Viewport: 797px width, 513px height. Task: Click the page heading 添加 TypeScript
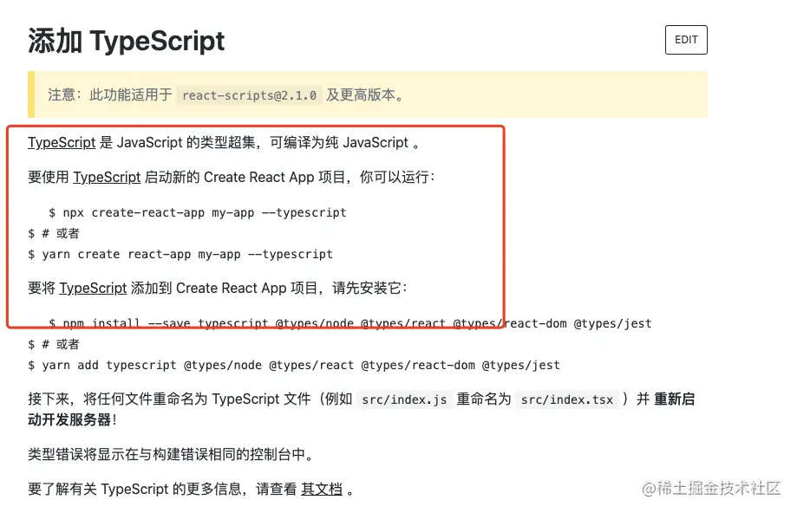click(126, 41)
